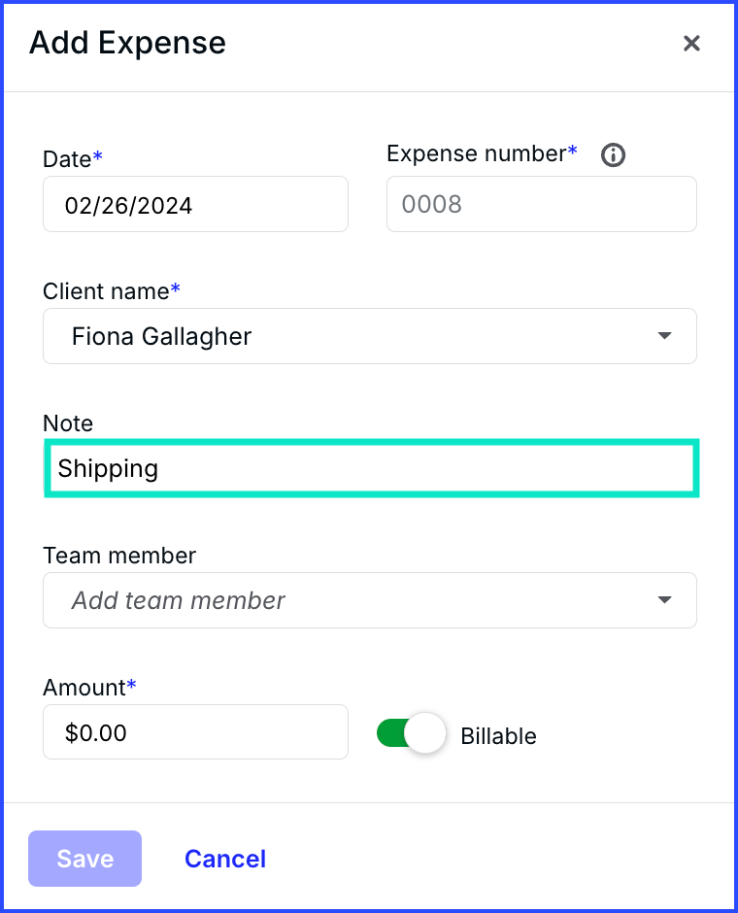
Task: Click the Save button
Action: pos(85,859)
